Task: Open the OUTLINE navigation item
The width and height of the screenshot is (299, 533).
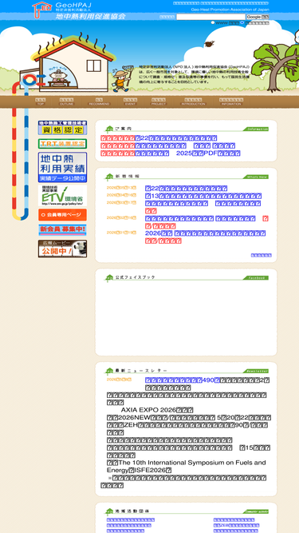Action: pyautogui.click(x=66, y=101)
